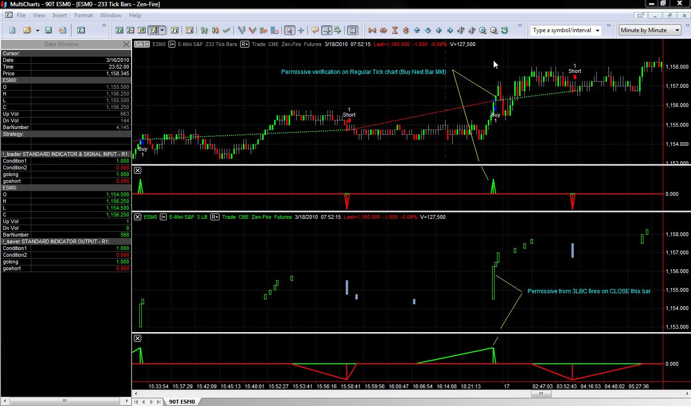This screenshot has width=691, height=406.
Task: Insert a signal via red zigzag icon
Action: coord(252,30)
